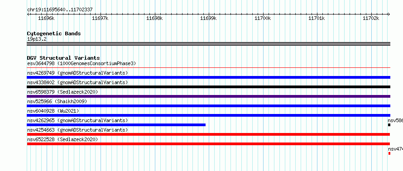Click label nsv4269749 (gnomADStructuralVariants)

[x=77, y=73]
